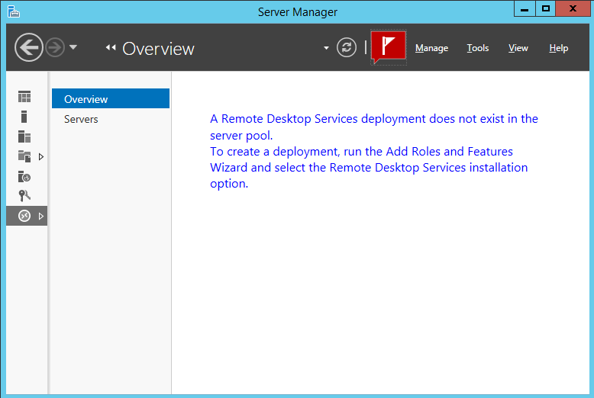Select the IIS sidebar icon with globe
Screen dimensions: 594x398
[x=24, y=176]
